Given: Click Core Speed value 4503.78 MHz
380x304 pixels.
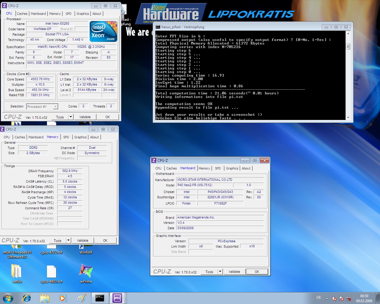Looking at the screenshot, I should pyautogui.click(x=40, y=79).
